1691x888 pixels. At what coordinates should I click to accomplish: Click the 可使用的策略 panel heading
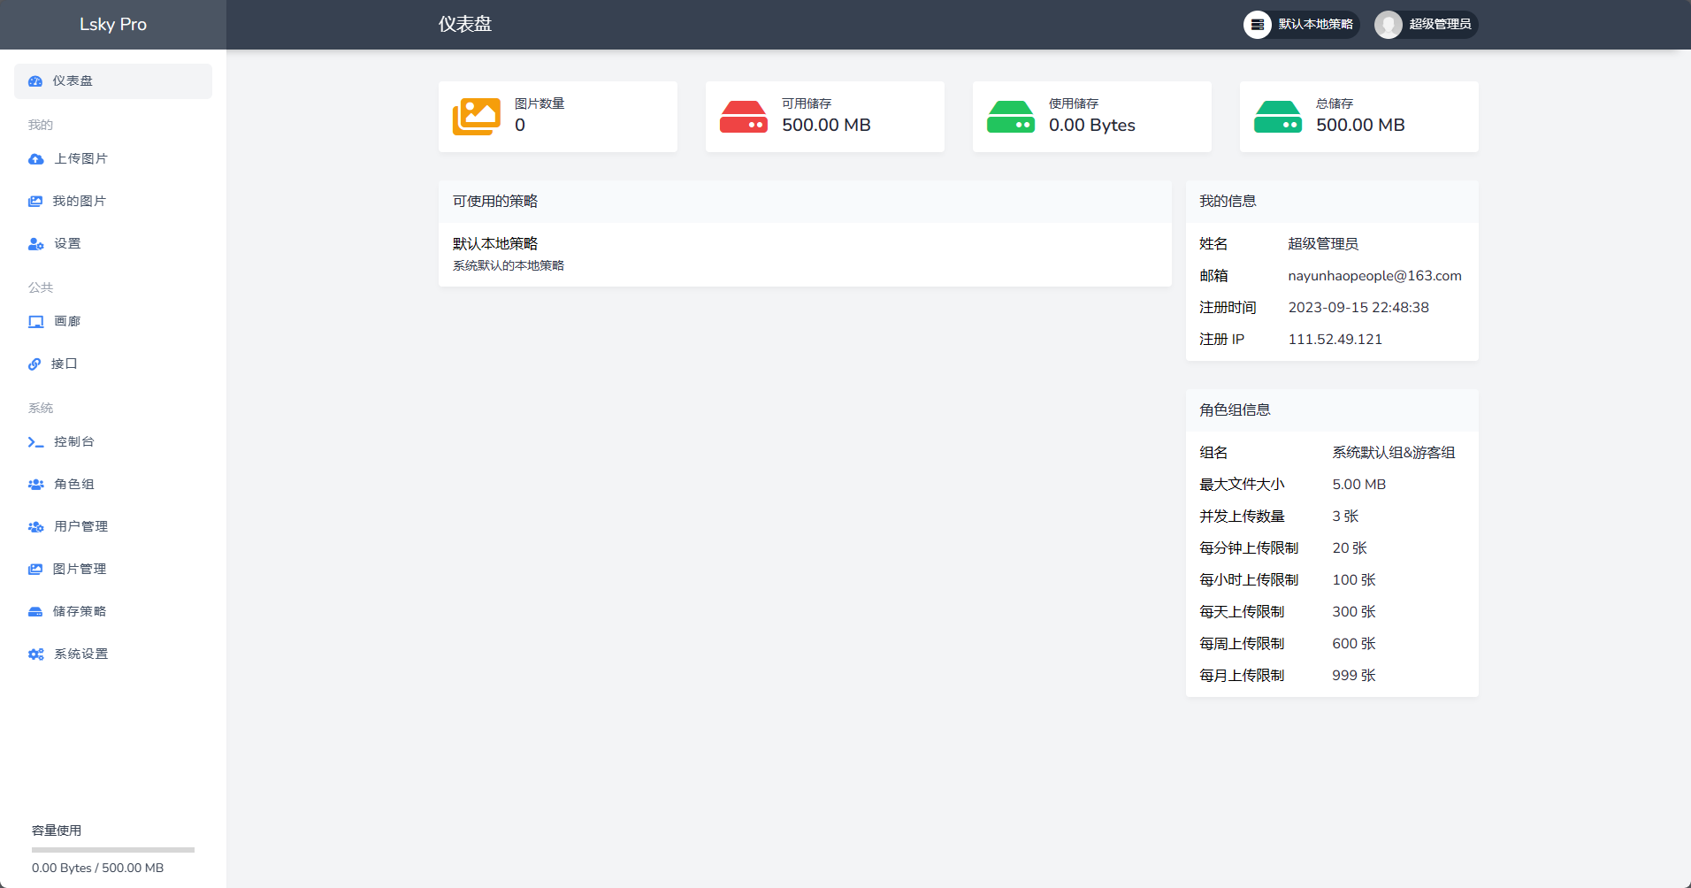pos(495,202)
